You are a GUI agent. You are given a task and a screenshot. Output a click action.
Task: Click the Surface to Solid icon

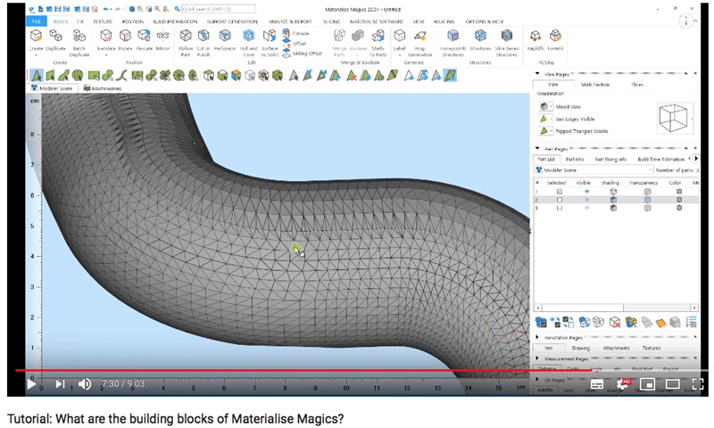point(270,37)
